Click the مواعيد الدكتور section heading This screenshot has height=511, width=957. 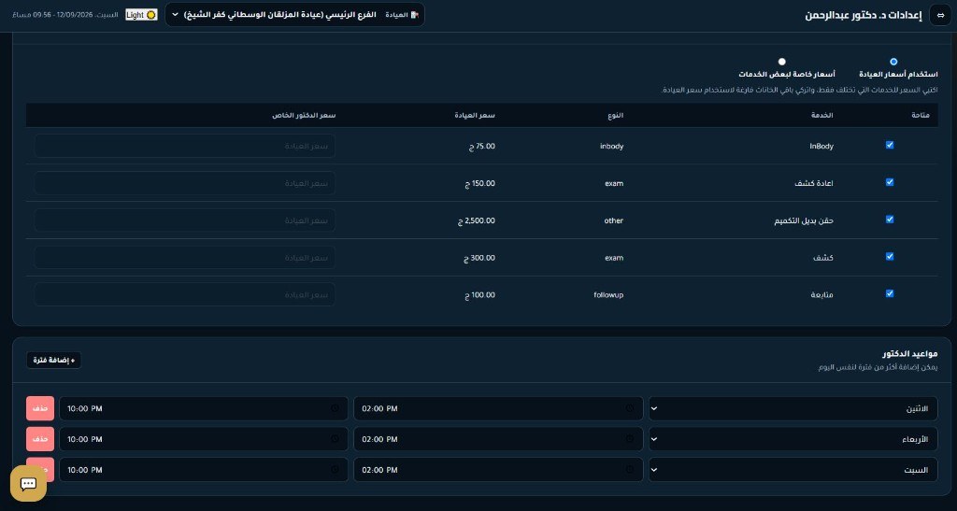pyautogui.click(x=910, y=354)
